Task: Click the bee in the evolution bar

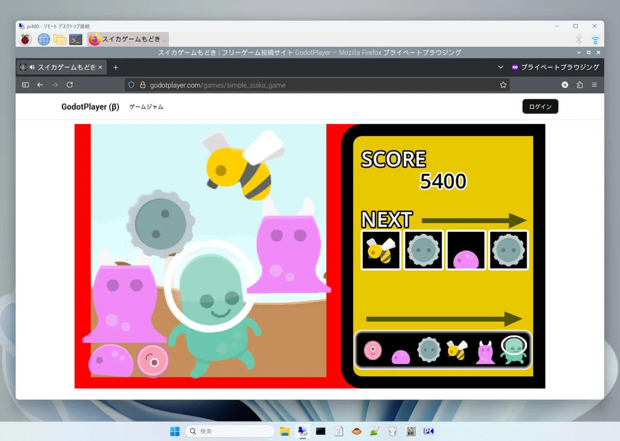Action: (x=457, y=350)
